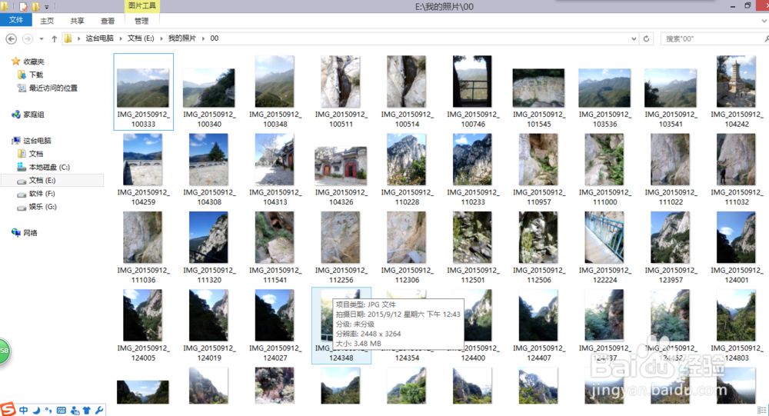Select photo IMG_20150912_104242 pagoda
Viewport: 769px width, 416px height.
pos(737,92)
